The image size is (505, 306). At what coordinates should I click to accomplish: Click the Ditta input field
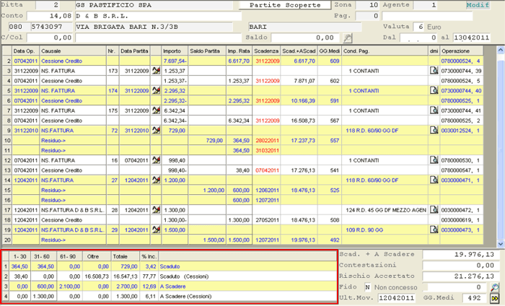(x=50, y=5)
